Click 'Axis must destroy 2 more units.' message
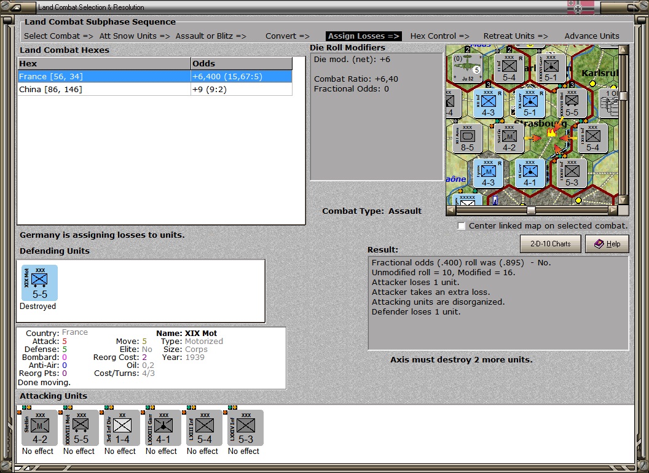This screenshot has width=649, height=473. [x=462, y=359]
